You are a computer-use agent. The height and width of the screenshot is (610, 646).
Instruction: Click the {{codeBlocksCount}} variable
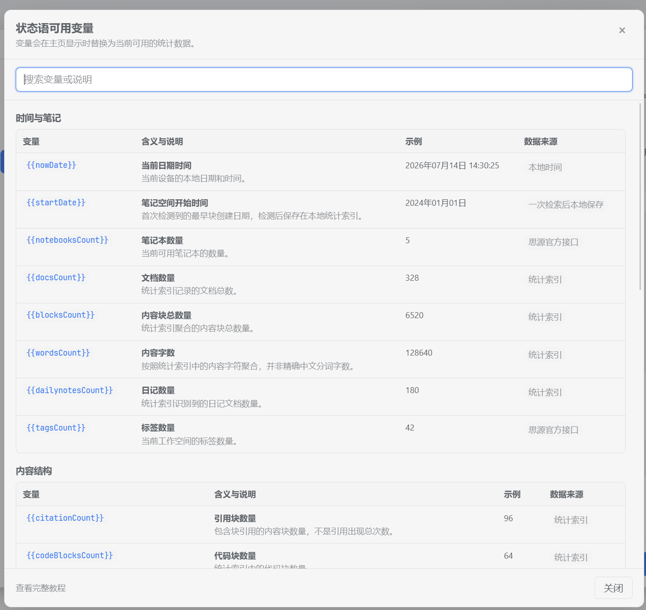pyautogui.click(x=70, y=555)
